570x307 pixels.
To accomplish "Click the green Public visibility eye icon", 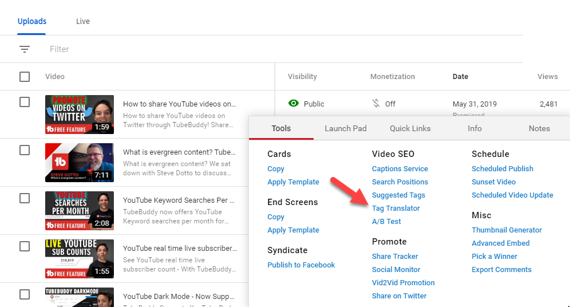I will pyautogui.click(x=294, y=104).
